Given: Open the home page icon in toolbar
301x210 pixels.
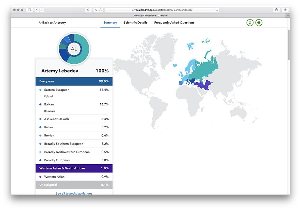Looking at the screenshot, I should coord(88,10).
